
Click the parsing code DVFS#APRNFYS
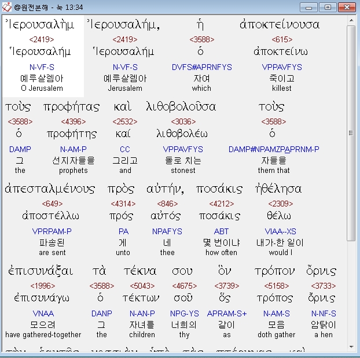202,67
